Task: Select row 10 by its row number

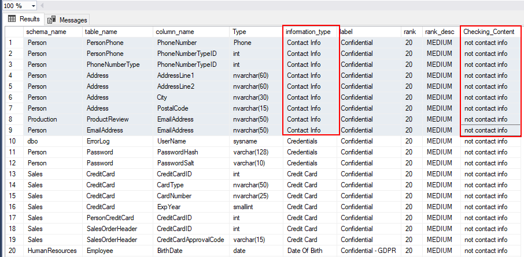Action: 14,141
